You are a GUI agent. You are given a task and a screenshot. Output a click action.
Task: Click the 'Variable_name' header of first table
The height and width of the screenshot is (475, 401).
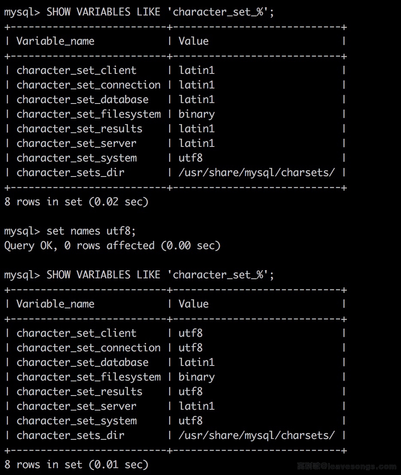[55, 41]
